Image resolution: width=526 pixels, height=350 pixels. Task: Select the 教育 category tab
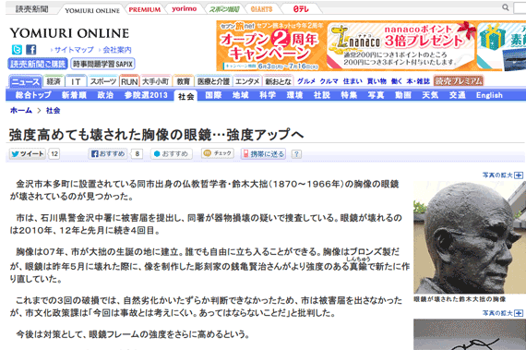coord(183,81)
